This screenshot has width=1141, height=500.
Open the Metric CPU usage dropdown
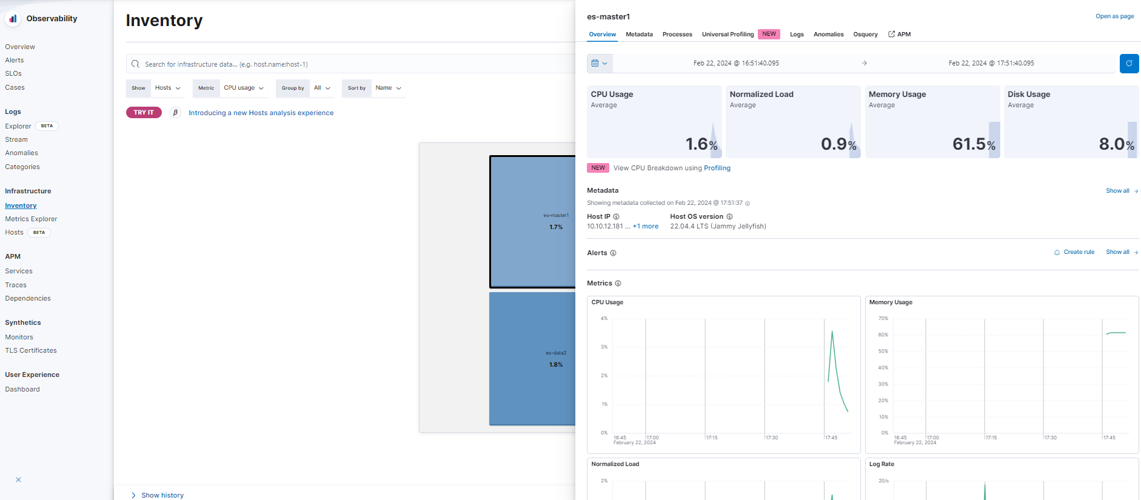(x=244, y=88)
